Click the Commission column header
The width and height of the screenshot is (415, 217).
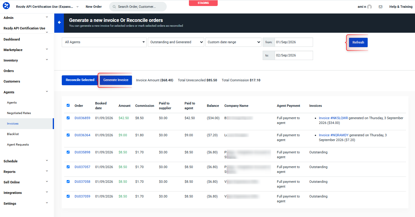click(x=145, y=106)
